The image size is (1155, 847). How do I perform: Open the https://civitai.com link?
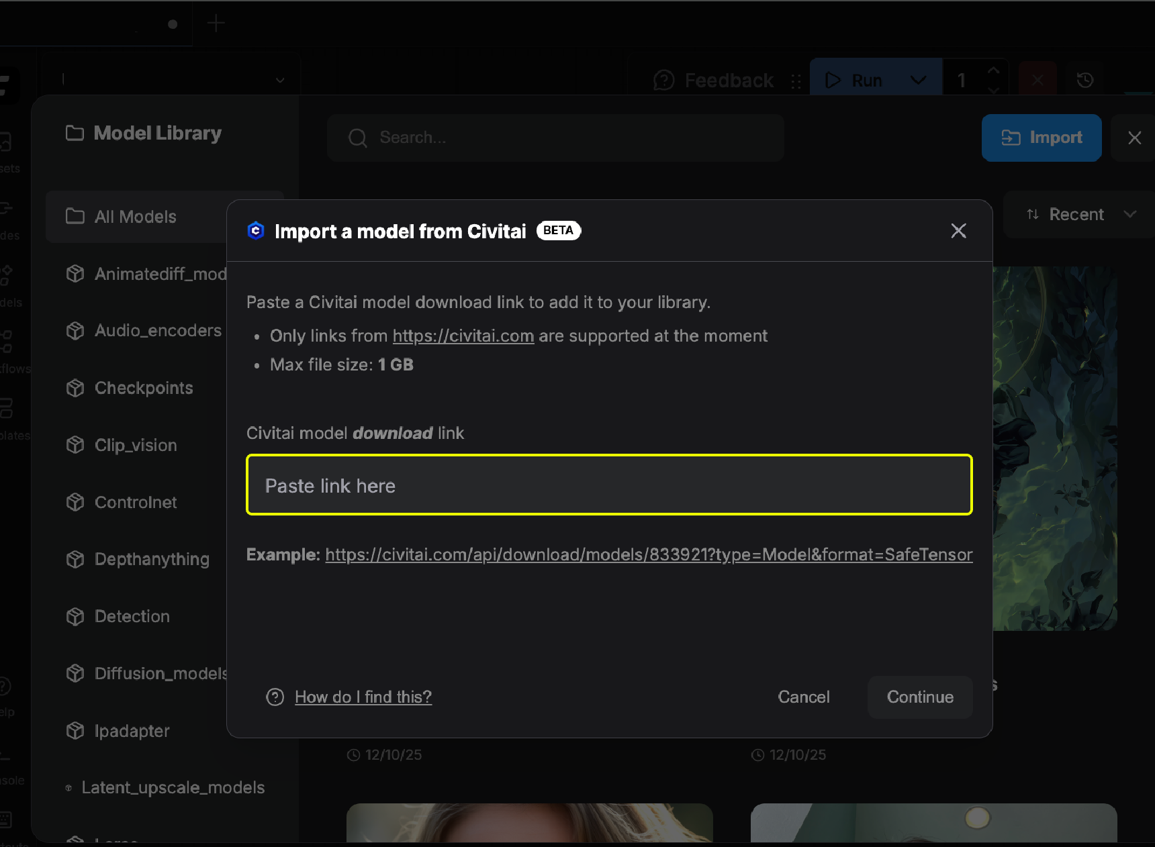[x=463, y=336]
